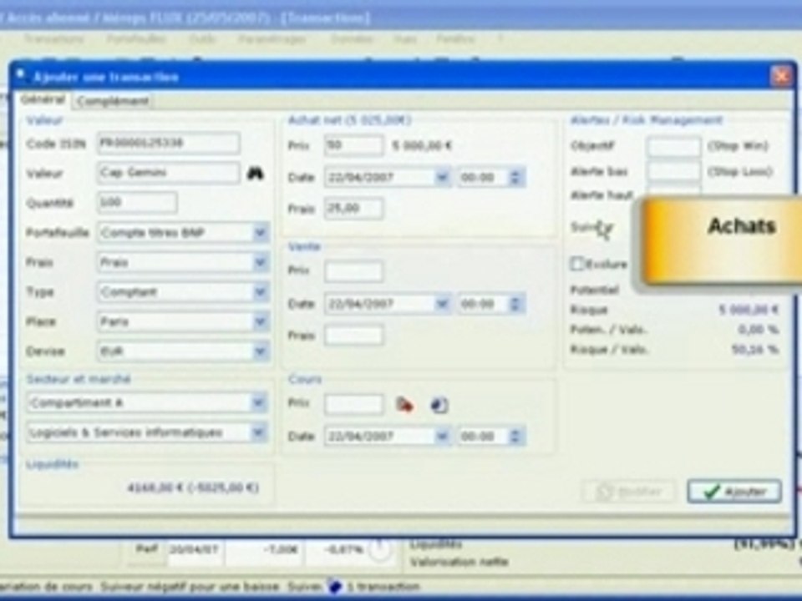Click the Achat Prix field showing 50
Image resolution: width=802 pixels, height=601 pixels.
(x=353, y=145)
